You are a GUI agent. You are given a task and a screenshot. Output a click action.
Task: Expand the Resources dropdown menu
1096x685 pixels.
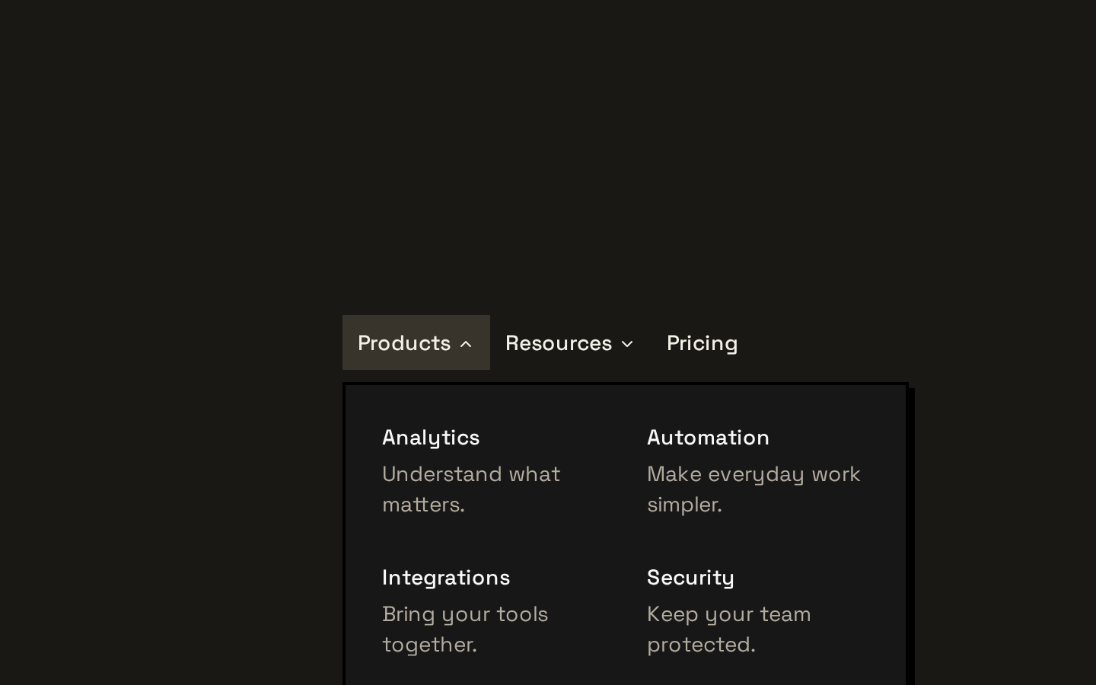[x=570, y=342]
